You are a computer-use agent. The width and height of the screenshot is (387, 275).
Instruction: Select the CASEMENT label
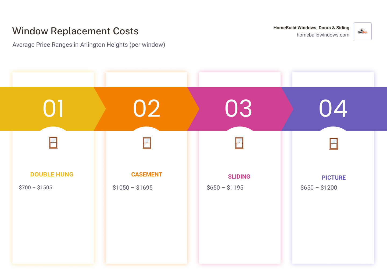pos(146,174)
